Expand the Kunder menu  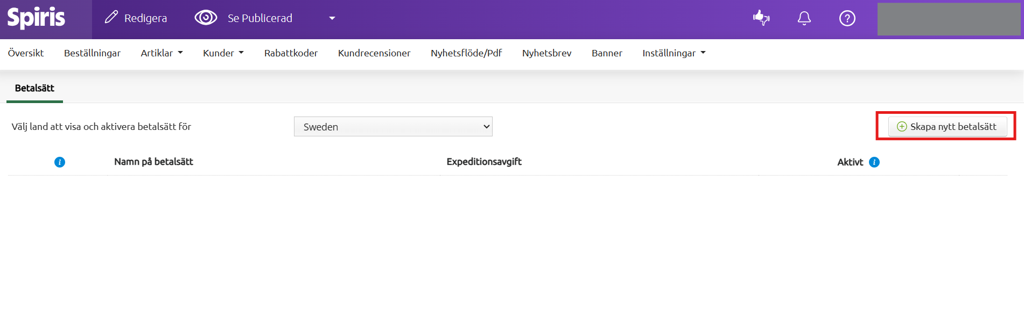point(223,53)
